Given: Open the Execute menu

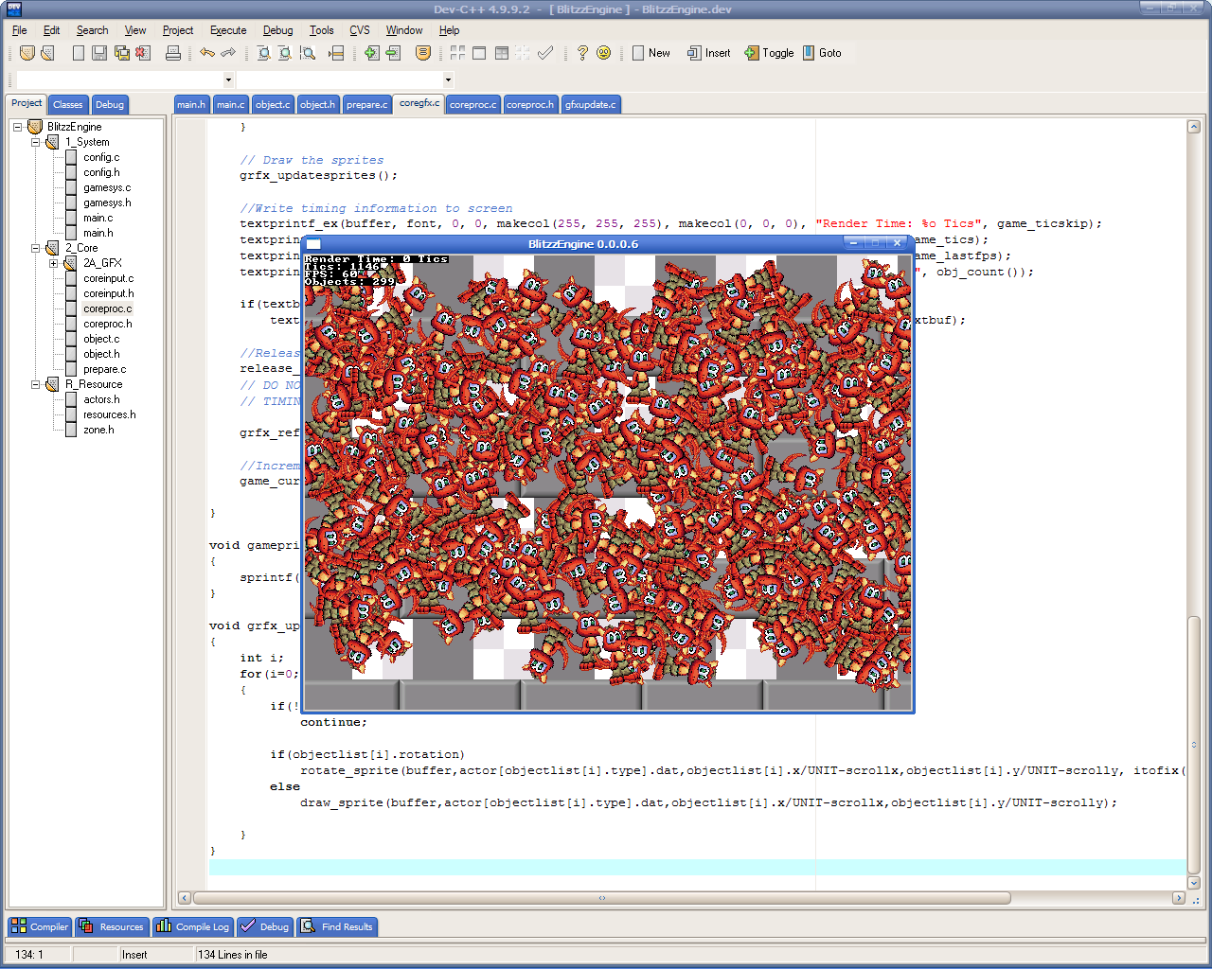Looking at the screenshot, I should point(227,30).
